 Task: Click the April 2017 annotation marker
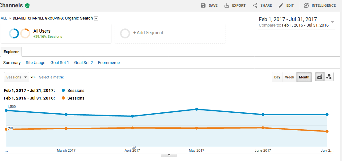[134, 147]
